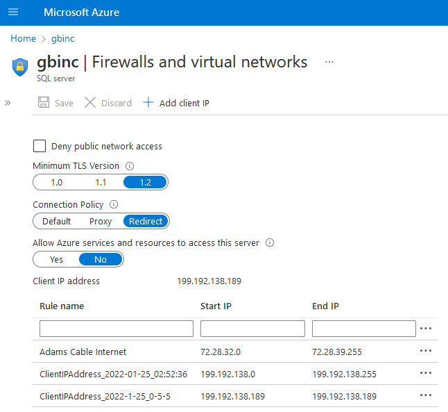
Task: Focus the new Rule name input field
Action: point(117,329)
